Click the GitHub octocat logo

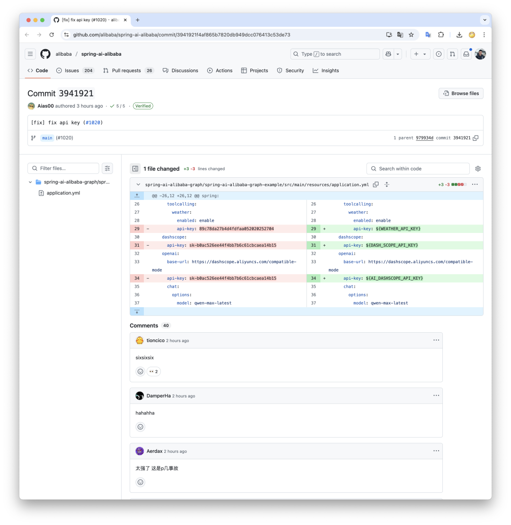(x=45, y=54)
